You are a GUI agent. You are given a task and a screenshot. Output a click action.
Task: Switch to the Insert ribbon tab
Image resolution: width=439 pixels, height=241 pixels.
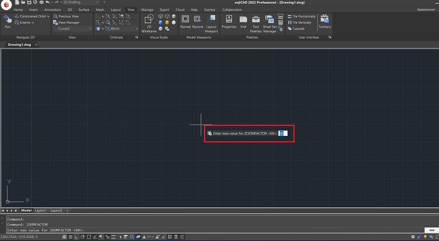point(33,9)
